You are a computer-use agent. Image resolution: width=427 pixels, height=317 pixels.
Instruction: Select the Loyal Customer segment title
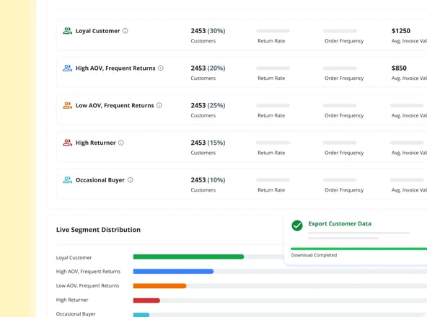tap(98, 31)
